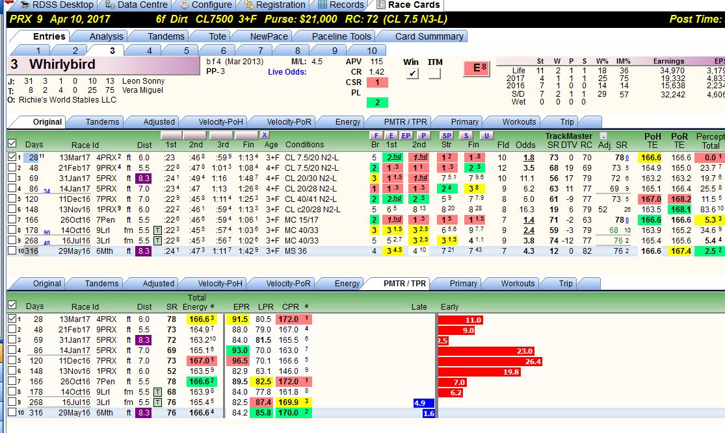The width and height of the screenshot is (725, 433).
Task: Click the Earnings value 34,970
Action: coord(672,71)
